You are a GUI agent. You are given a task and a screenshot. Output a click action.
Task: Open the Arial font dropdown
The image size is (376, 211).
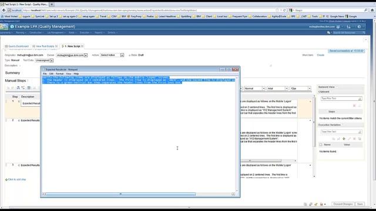pos(286,89)
